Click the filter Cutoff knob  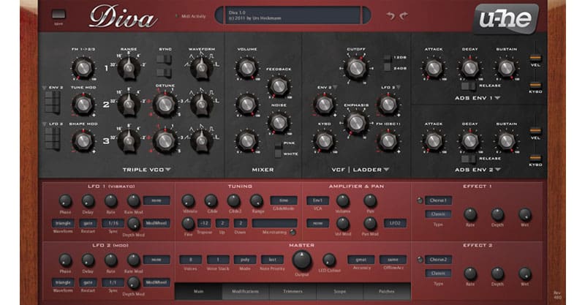pos(356,68)
